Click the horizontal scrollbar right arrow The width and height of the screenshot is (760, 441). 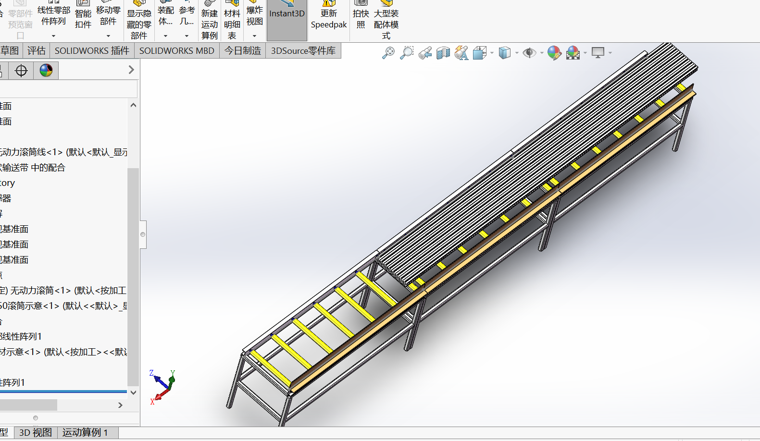tap(120, 405)
